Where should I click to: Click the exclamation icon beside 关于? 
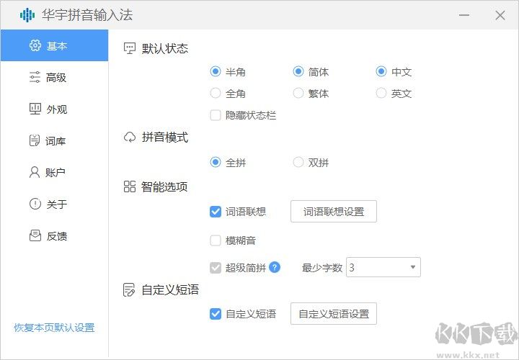click(35, 204)
